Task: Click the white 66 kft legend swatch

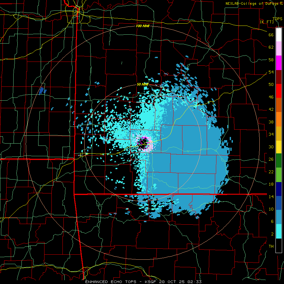Action: click(x=279, y=35)
